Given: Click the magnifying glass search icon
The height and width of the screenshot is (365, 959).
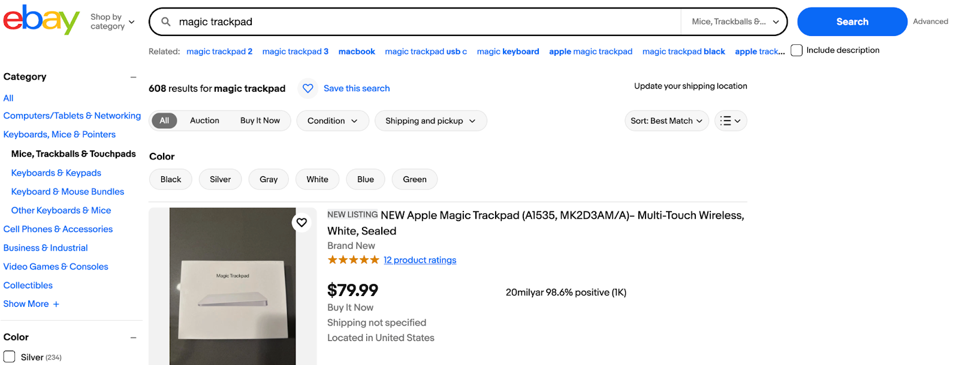Looking at the screenshot, I should [166, 22].
